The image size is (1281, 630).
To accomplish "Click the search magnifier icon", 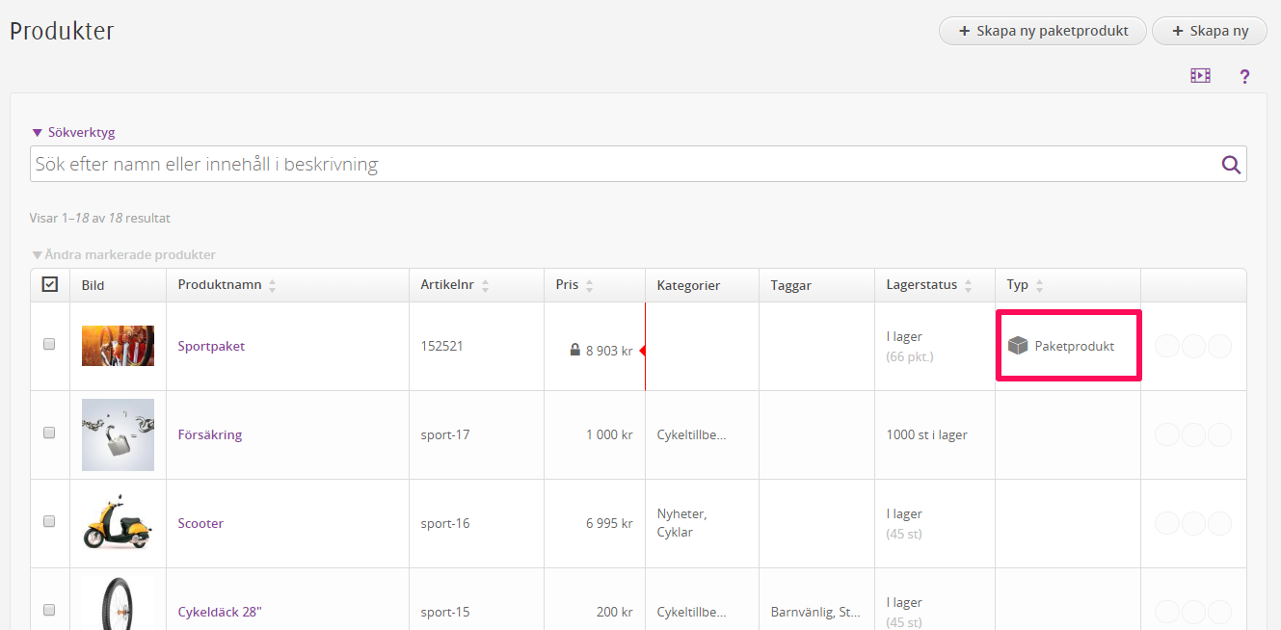I will tap(1231, 165).
